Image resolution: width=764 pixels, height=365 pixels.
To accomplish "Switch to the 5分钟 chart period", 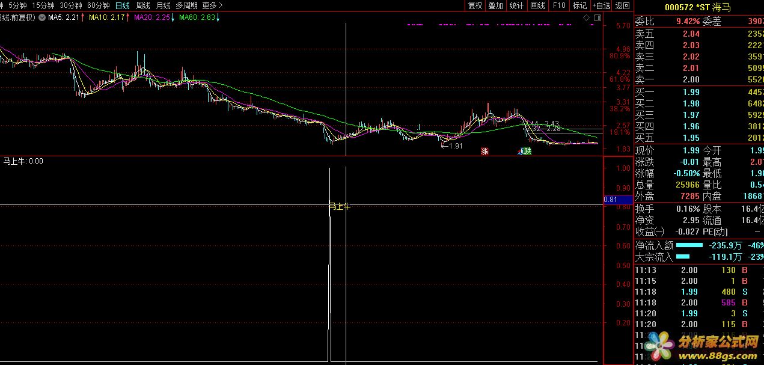I will point(17,5).
